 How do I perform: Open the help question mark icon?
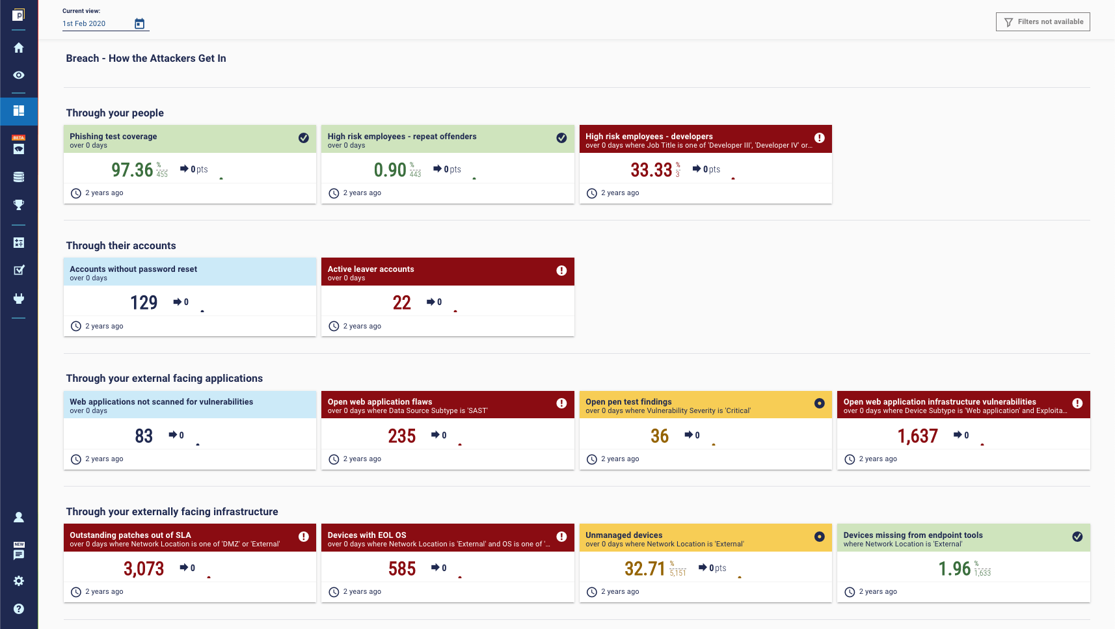coord(19,609)
